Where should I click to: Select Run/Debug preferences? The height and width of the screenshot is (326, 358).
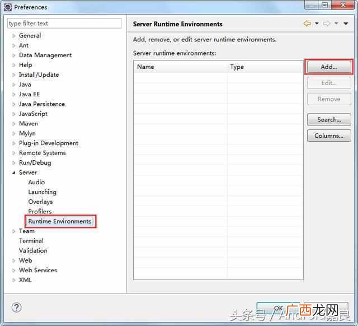click(x=35, y=163)
